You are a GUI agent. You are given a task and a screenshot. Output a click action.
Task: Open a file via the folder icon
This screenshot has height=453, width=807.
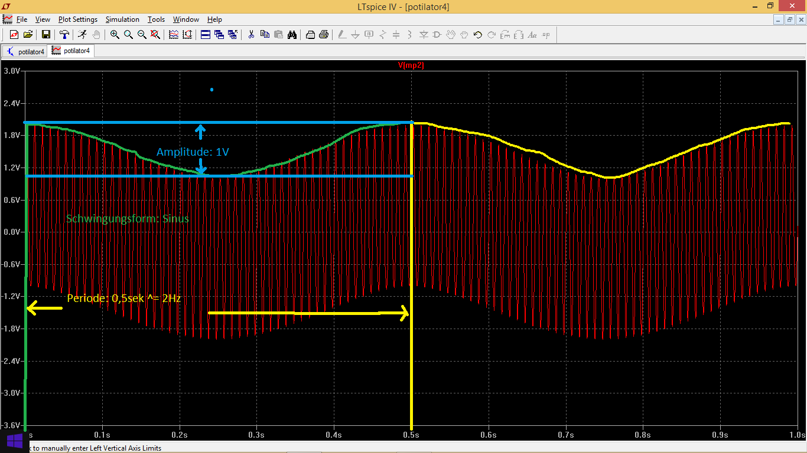(28, 35)
